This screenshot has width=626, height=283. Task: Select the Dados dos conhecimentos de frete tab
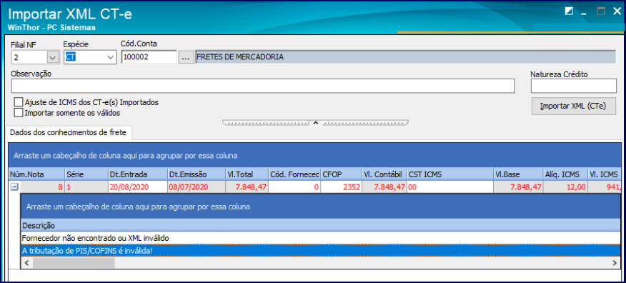coord(69,133)
